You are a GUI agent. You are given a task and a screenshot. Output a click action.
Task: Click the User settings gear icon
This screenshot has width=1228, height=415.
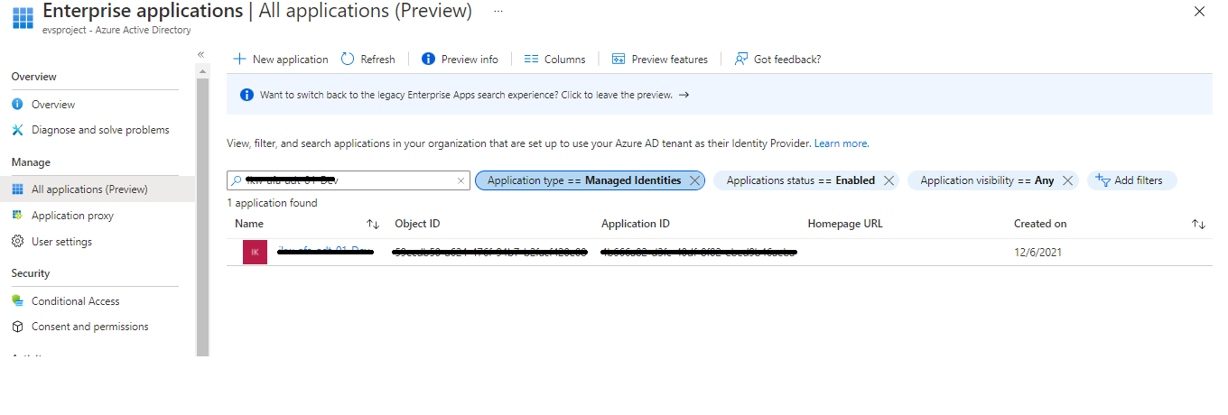click(x=17, y=242)
